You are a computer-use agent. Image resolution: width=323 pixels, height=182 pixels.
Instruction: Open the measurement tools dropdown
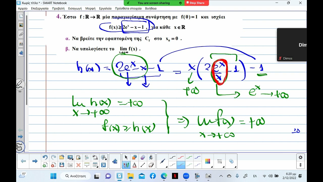pyautogui.click(x=103, y=157)
